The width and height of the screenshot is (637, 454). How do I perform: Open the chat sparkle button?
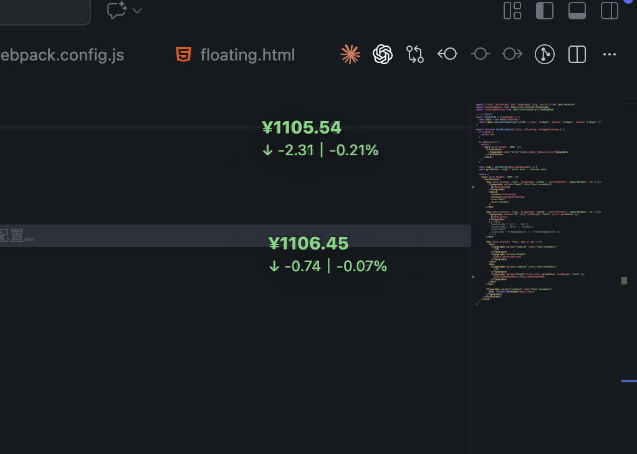[117, 11]
